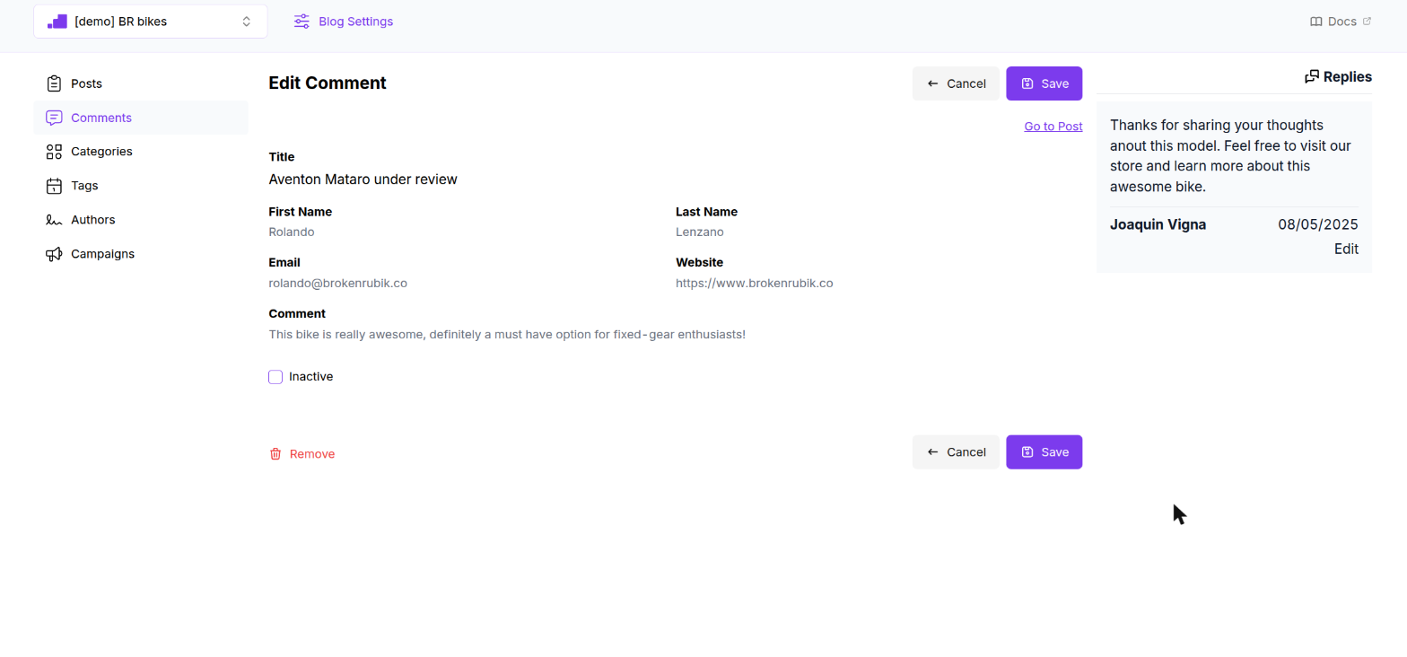
Task: Select Comments in the sidebar
Action: click(141, 118)
